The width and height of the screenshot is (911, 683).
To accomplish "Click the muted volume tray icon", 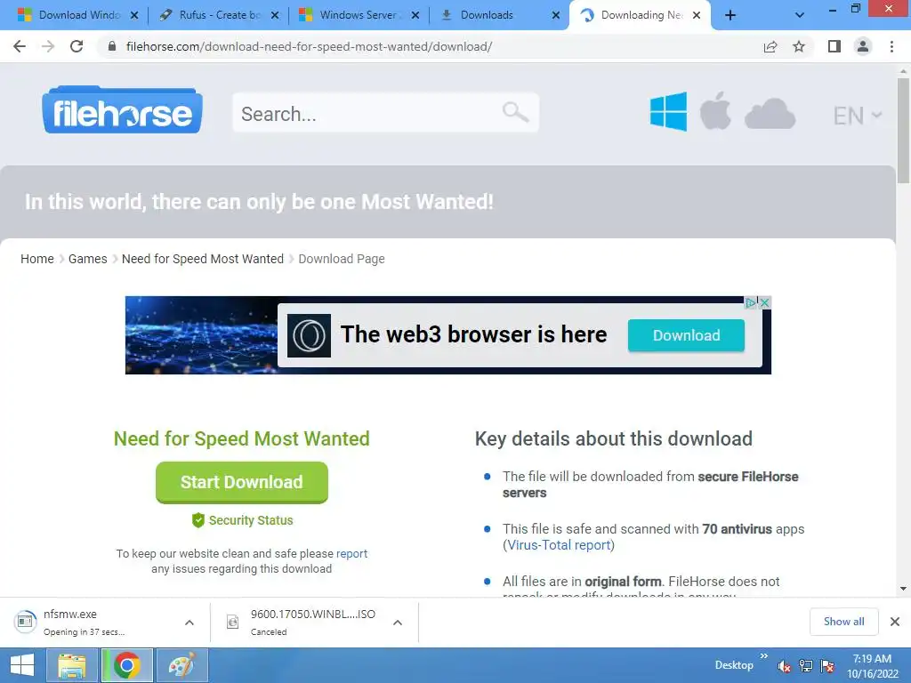I will coord(784,666).
